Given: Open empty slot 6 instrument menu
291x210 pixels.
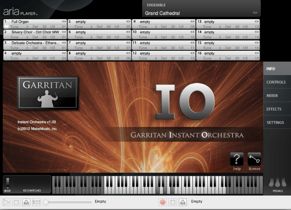Looking at the screenshot, I should coord(100,32).
